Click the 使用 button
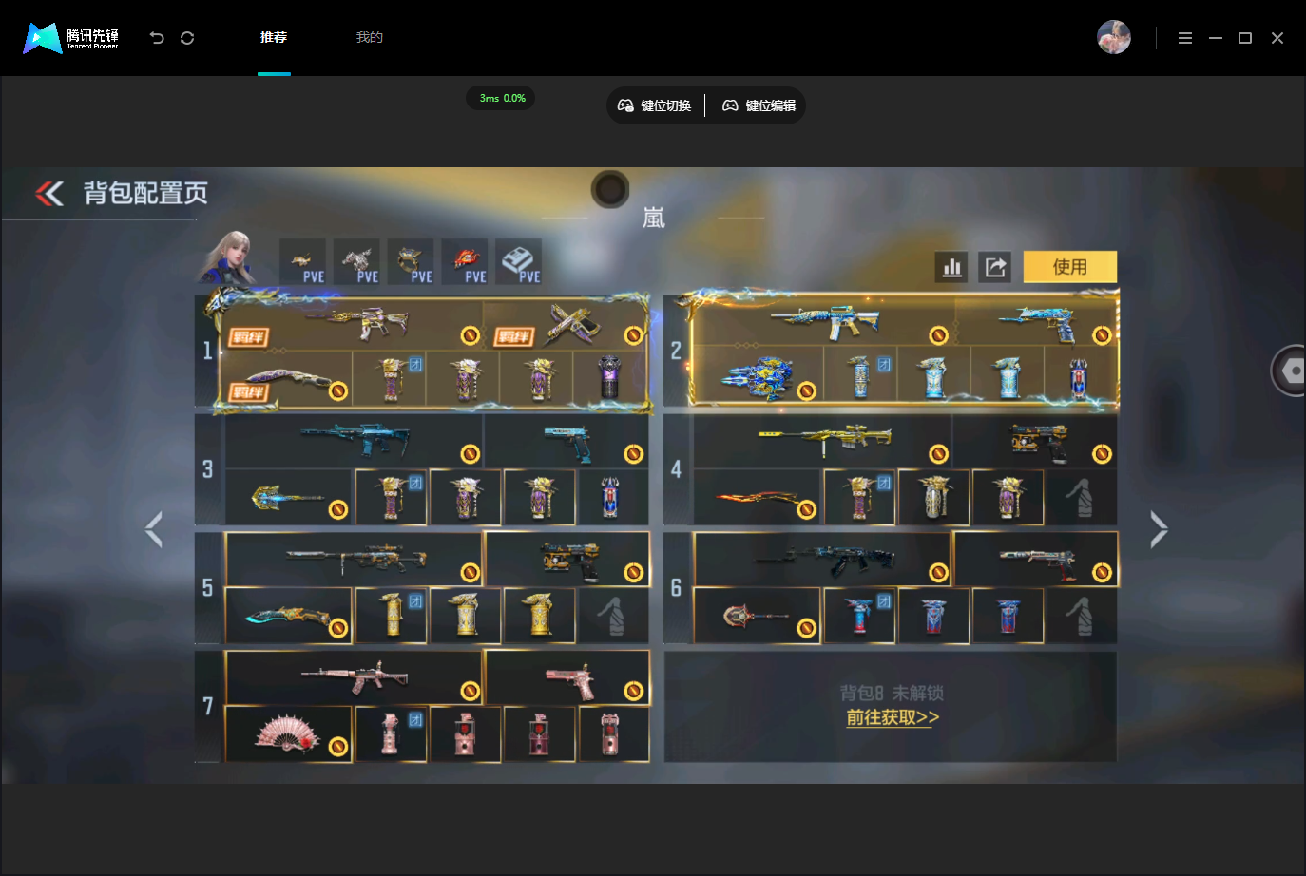This screenshot has height=876, width=1306. tap(1069, 267)
